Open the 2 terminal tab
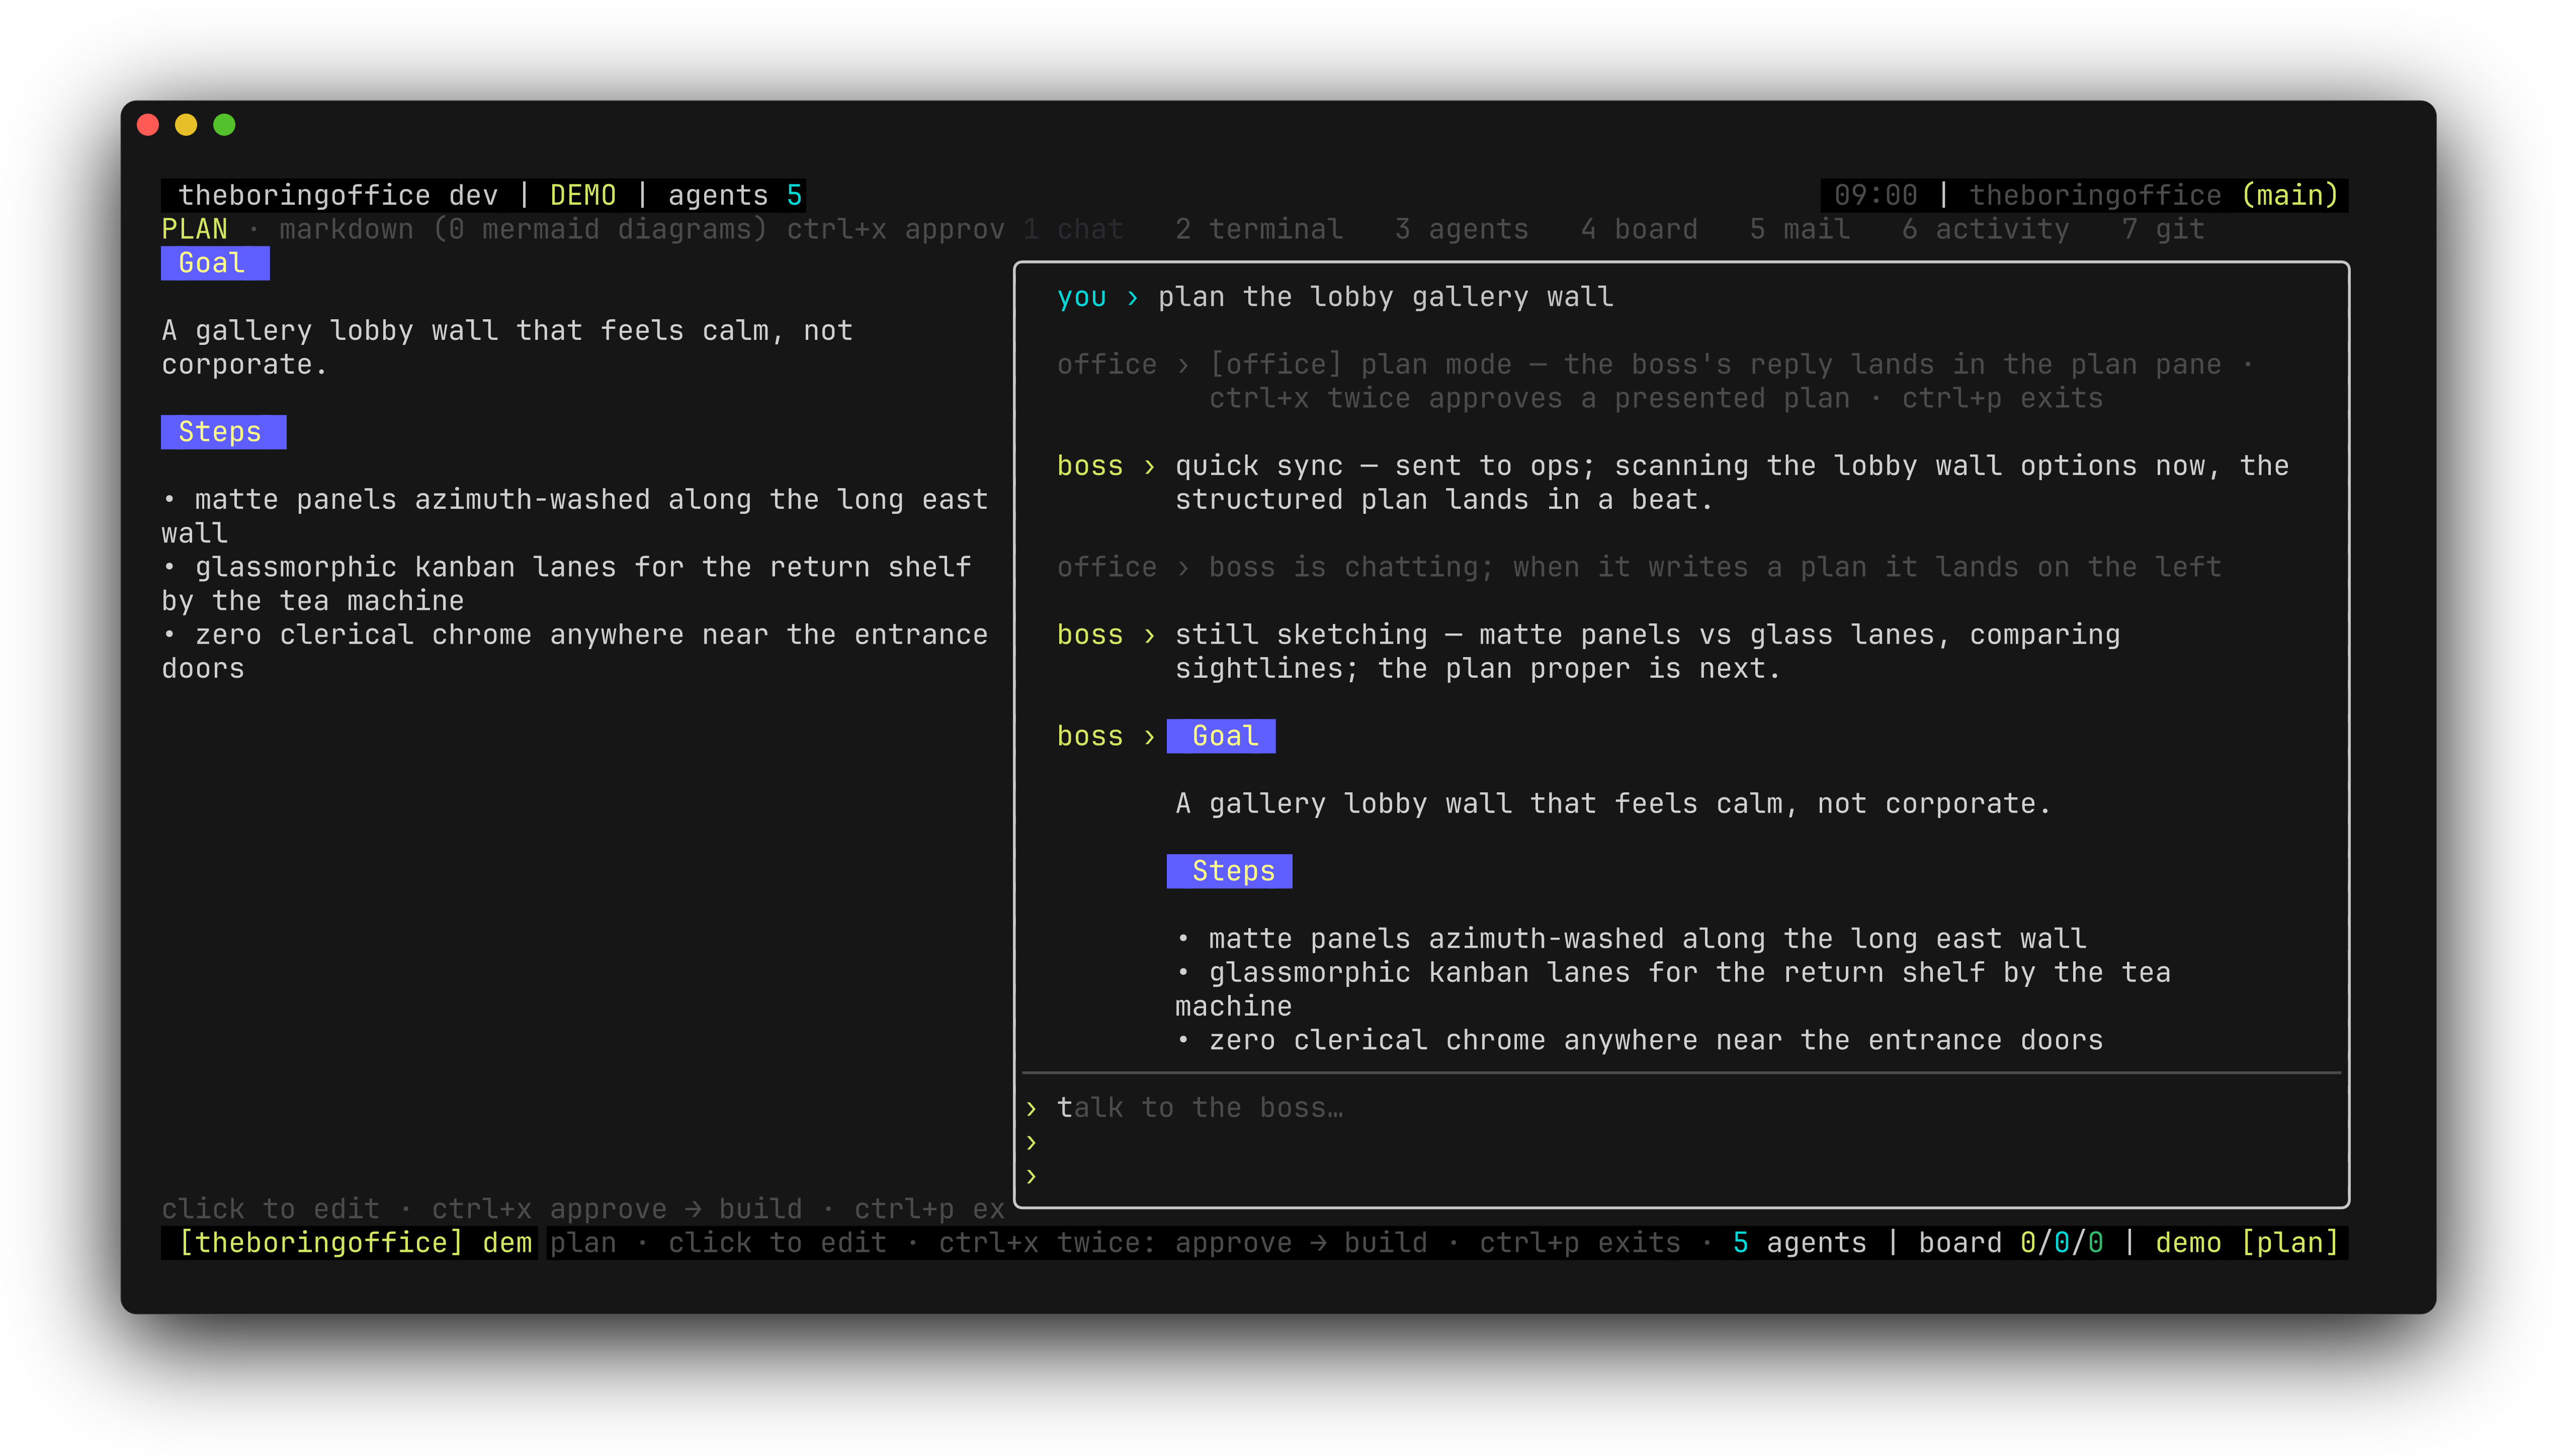 click(1258, 229)
